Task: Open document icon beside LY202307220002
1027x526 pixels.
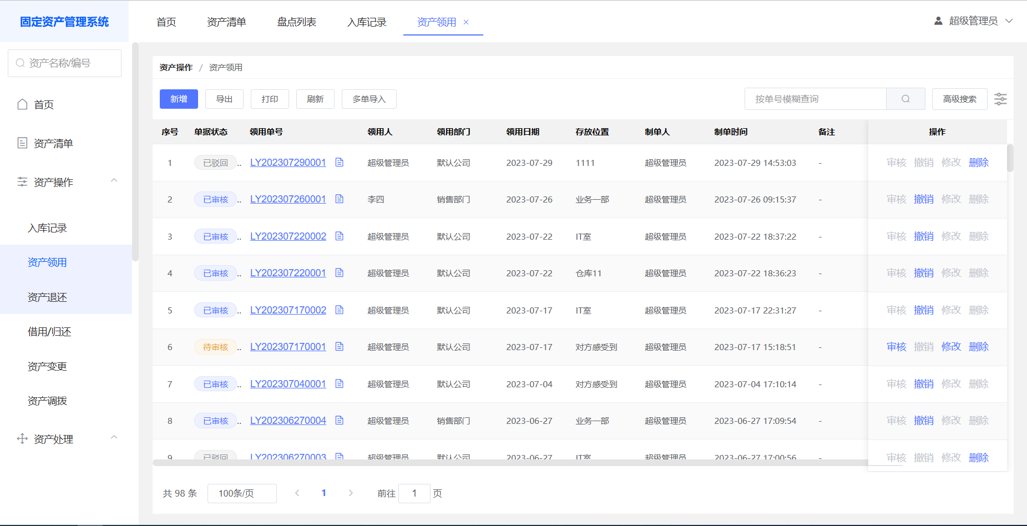Action: 340,236
